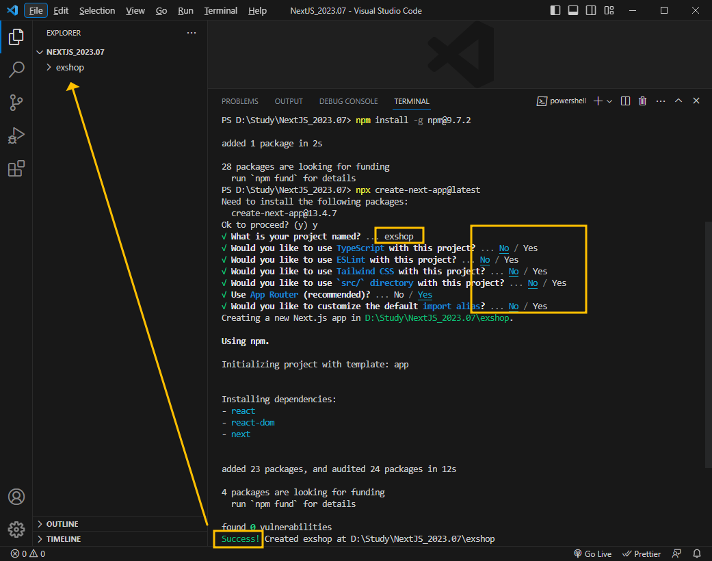The image size is (712, 561).
Task: Click the 'npm install -g npm@9.7.2' command
Action: pos(413,120)
